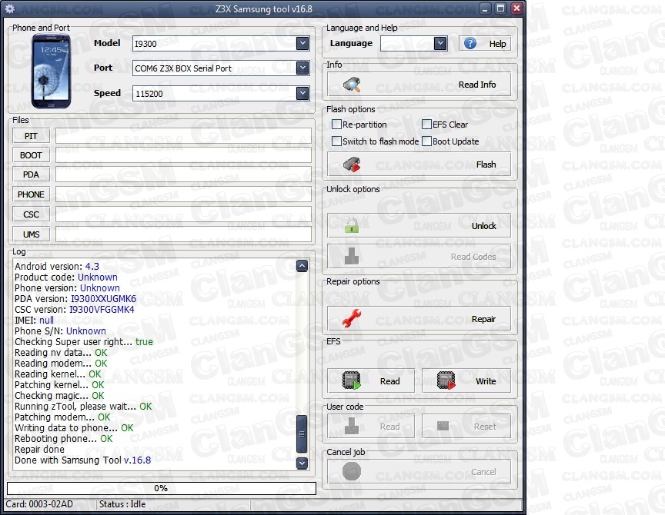Click the BOOT file button
The image size is (665, 515).
31,155
